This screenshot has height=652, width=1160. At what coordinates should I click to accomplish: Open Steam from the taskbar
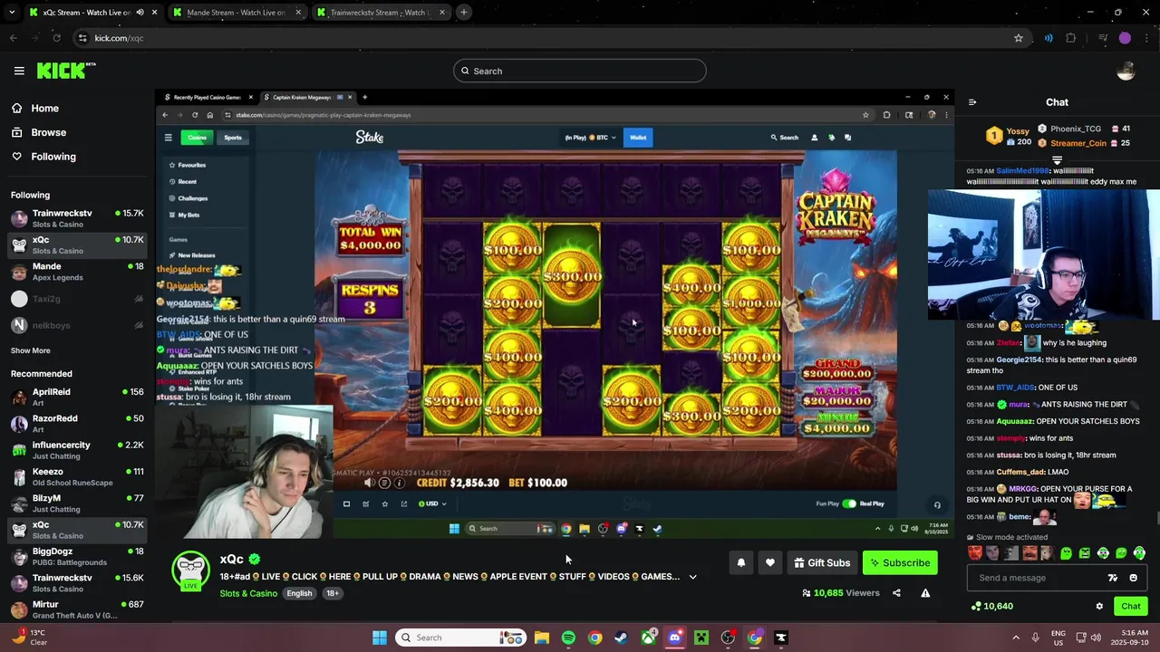point(621,638)
